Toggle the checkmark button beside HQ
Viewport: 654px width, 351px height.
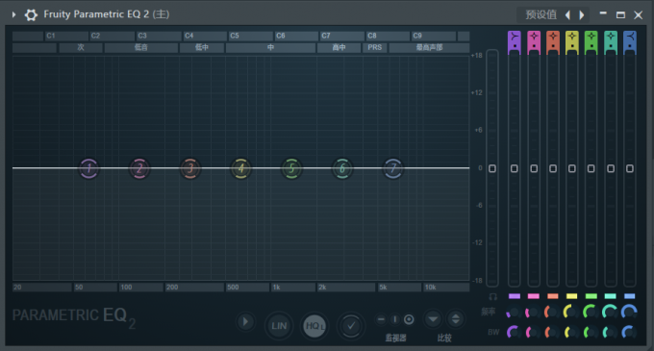point(351,326)
